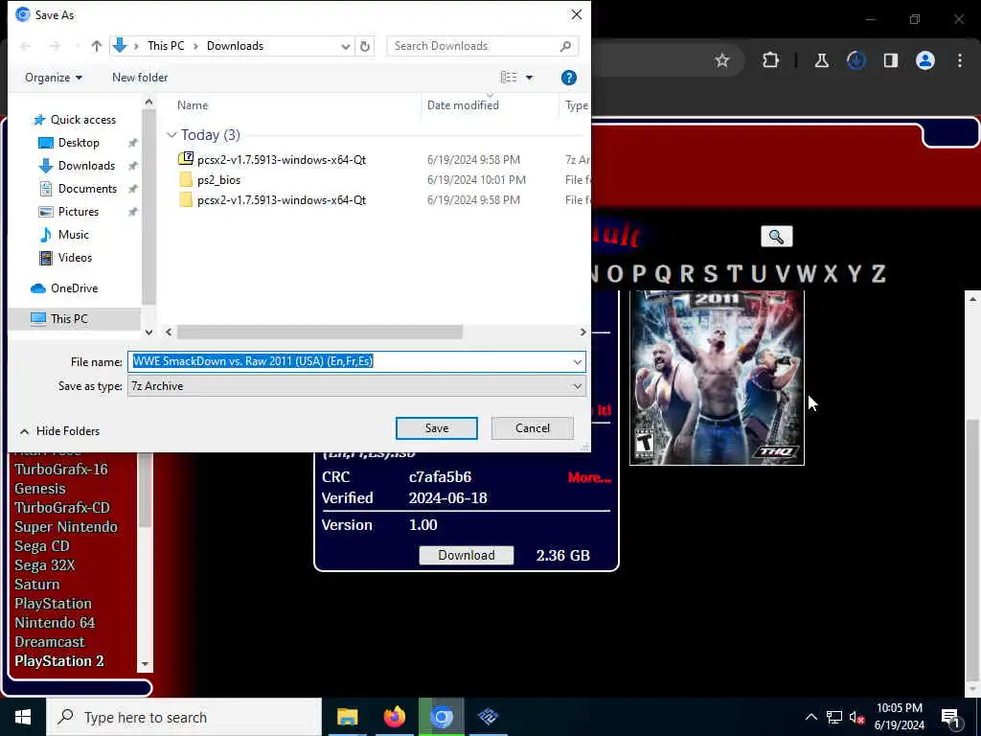Open WWE SmackDown vs. Raw 2011 cover image
Image resolution: width=981 pixels, height=736 pixels.
(717, 378)
